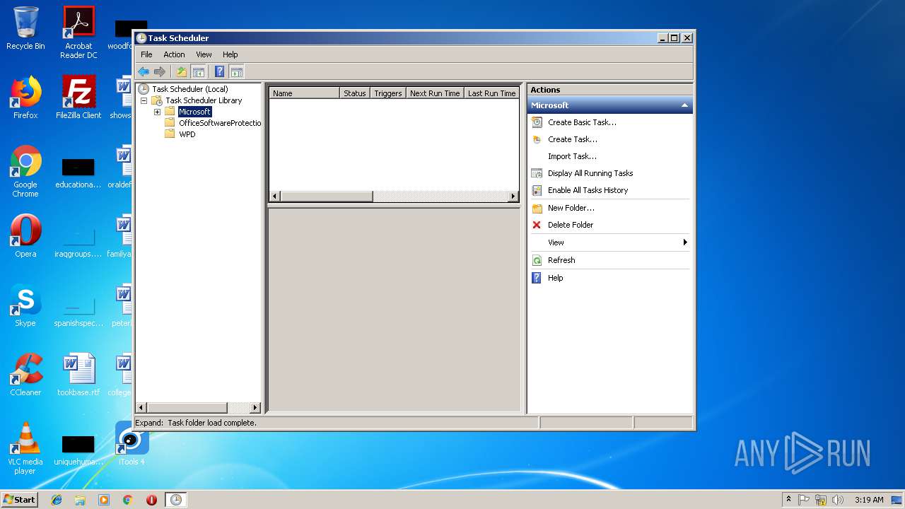Image resolution: width=905 pixels, height=509 pixels.
Task: Select Task Scheduler Library tree item
Action: pos(204,100)
